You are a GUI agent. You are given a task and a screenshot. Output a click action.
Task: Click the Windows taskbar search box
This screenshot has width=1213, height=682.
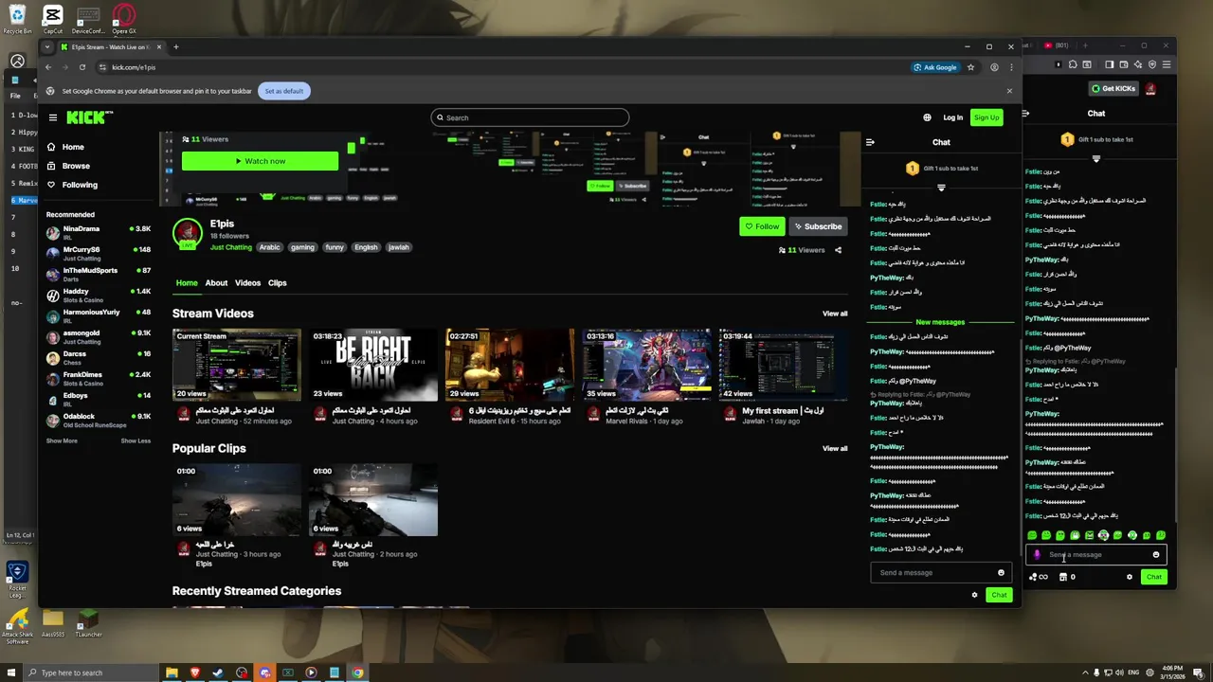point(88,673)
